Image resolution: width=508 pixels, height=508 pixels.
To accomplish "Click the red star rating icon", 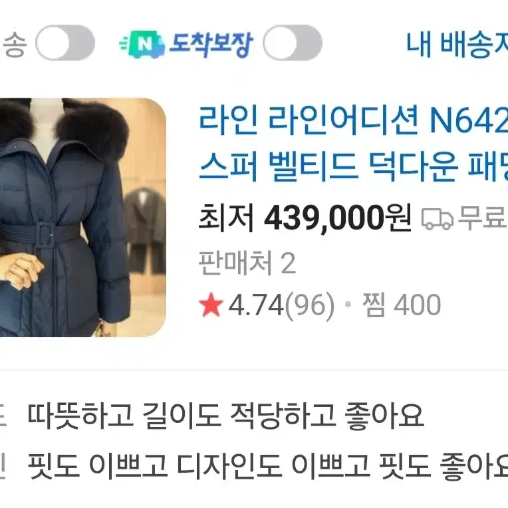I will tap(211, 305).
